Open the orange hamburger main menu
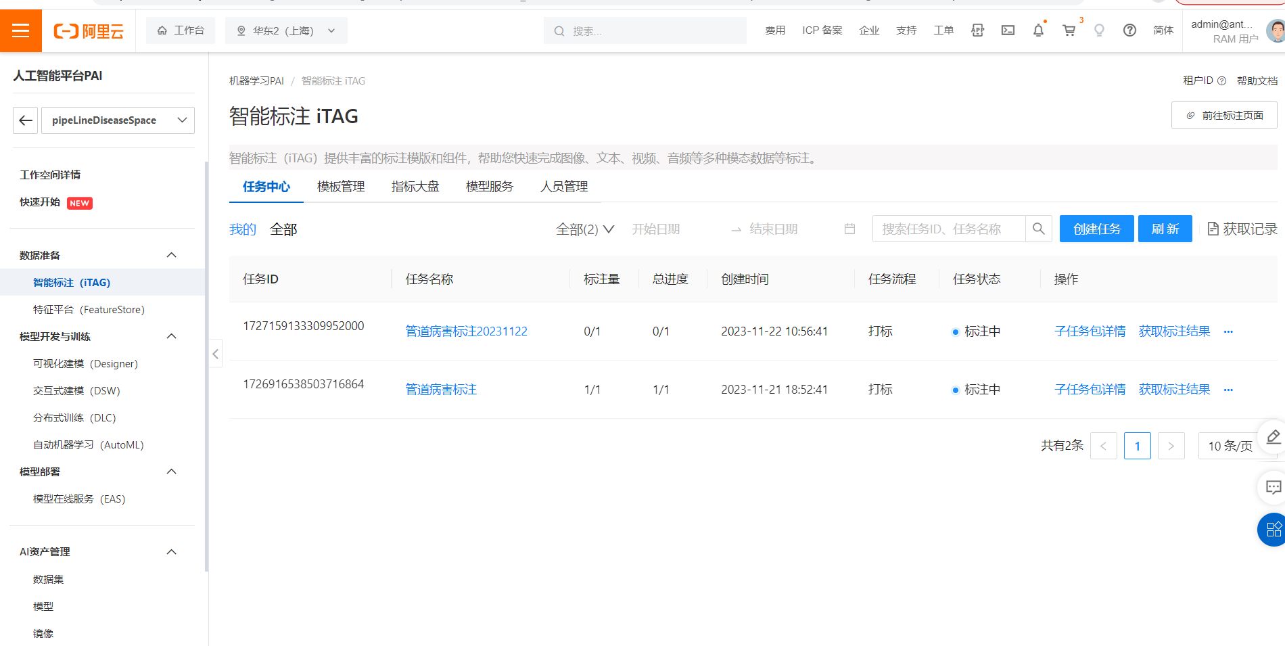 click(x=21, y=30)
